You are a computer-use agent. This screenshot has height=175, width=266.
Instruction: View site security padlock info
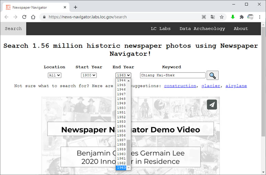(x=44, y=17)
